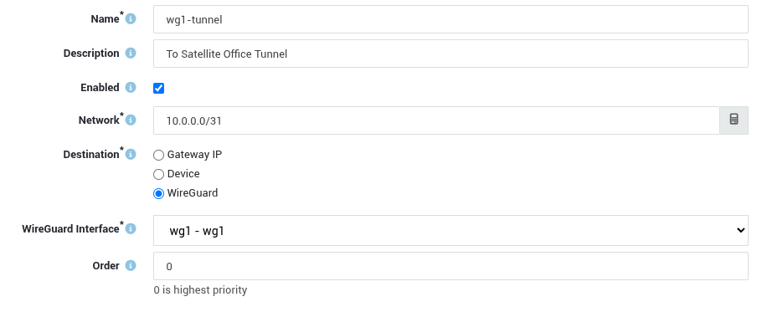Show the Order field info icon
The width and height of the screenshot is (767, 312).
pos(131,265)
